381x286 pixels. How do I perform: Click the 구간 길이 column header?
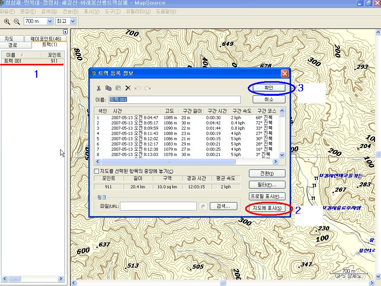192,111
